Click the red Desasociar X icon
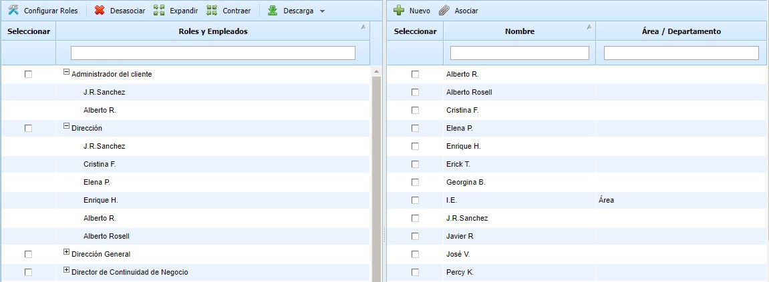Screen dimensions: 769x282 [x=99, y=11]
